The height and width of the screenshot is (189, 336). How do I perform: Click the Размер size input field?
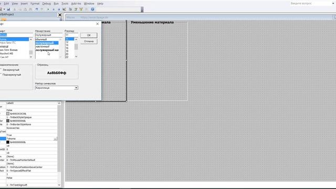(72, 35)
